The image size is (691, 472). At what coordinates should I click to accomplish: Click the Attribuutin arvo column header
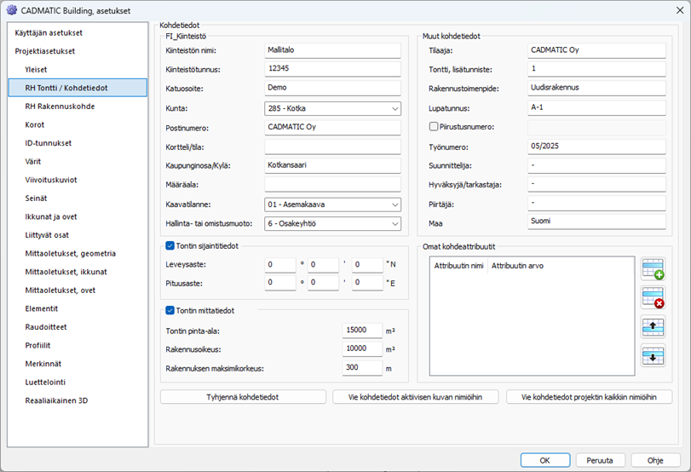518,267
